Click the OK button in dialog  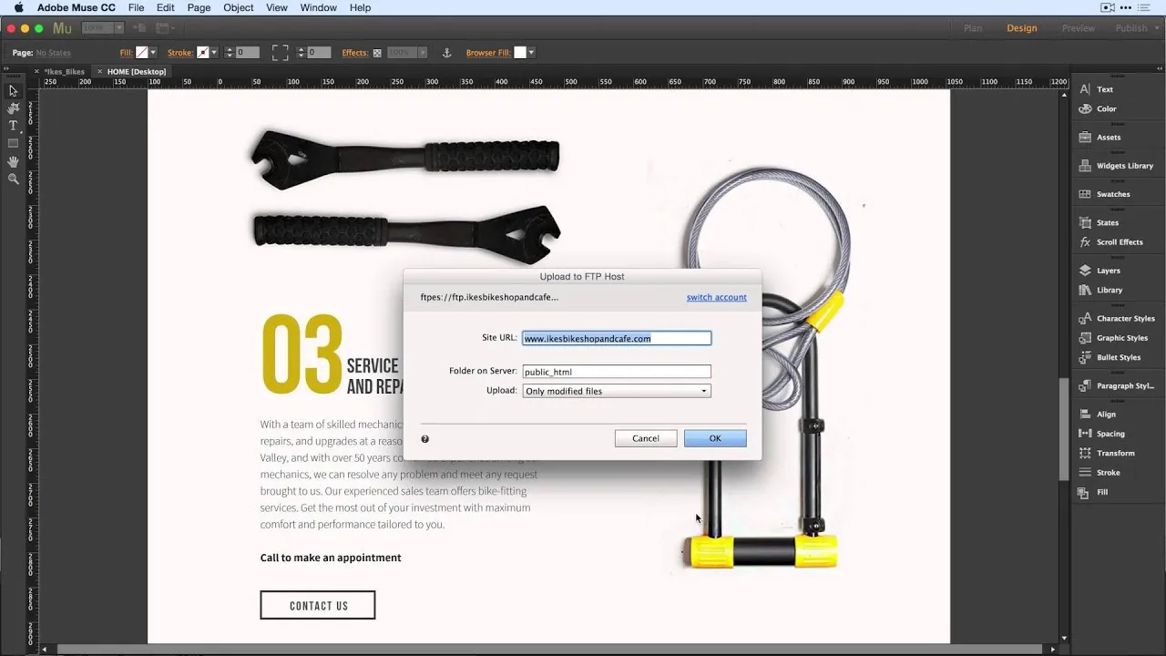coord(715,438)
